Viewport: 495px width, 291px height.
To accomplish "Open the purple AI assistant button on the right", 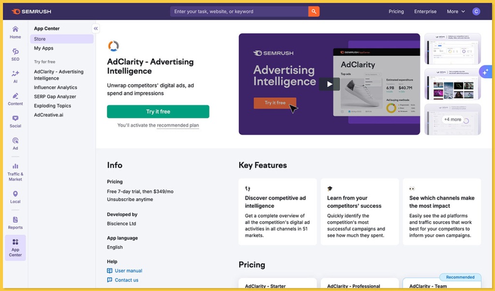I will click(x=485, y=72).
